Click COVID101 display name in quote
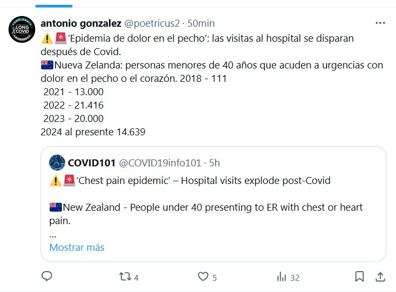 point(92,163)
